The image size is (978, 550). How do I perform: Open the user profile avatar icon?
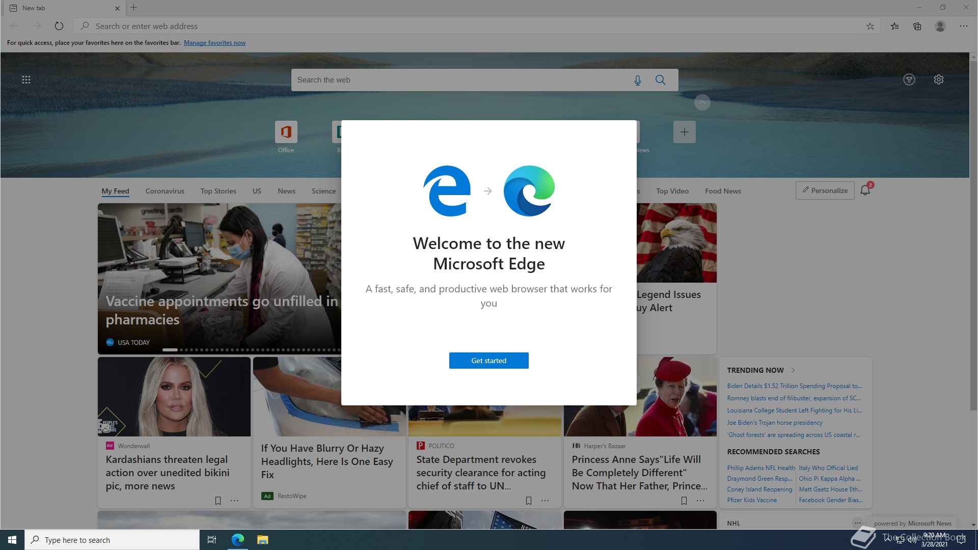click(940, 26)
